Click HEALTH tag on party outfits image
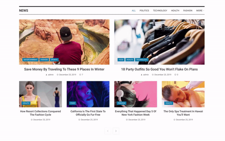Viewport: 225px width, 141px height. tap(130, 60)
